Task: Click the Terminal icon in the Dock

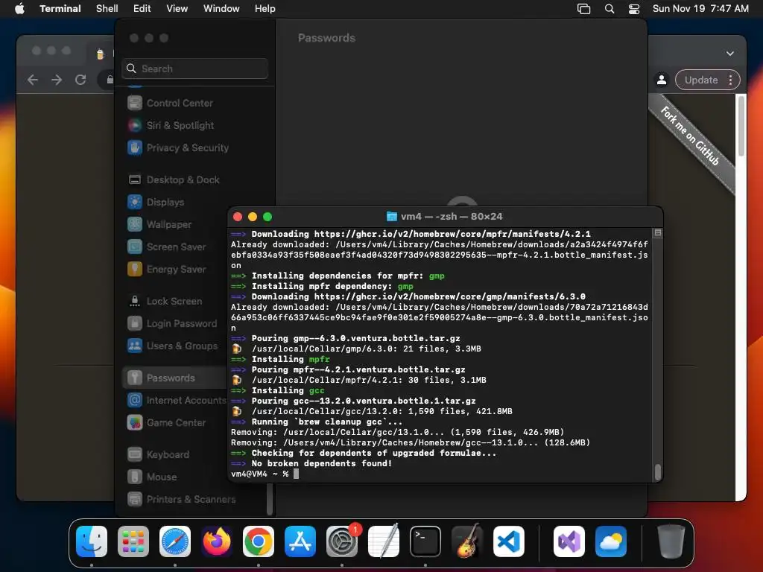Action: pos(425,541)
